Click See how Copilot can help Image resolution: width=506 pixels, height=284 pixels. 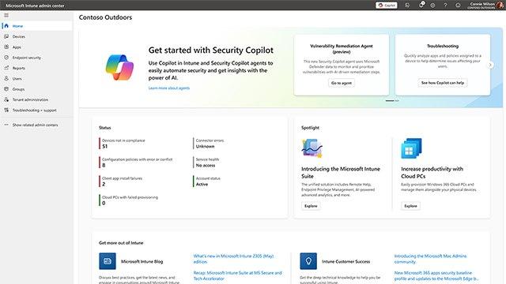click(x=443, y=83)
